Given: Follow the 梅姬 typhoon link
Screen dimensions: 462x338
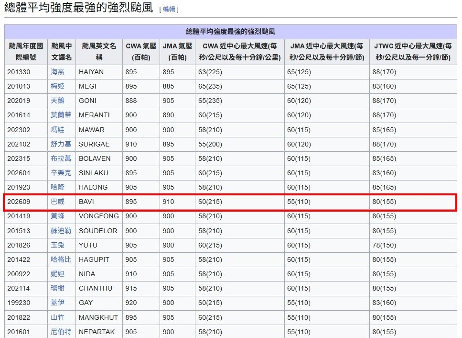Looking at the screenshot, I should [x=57, y=86].
